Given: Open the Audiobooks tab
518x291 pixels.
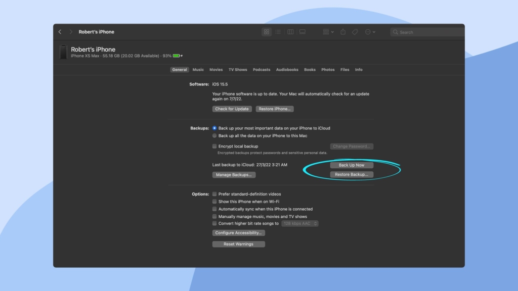Looking at the screenshot, I should click(287, 70).
